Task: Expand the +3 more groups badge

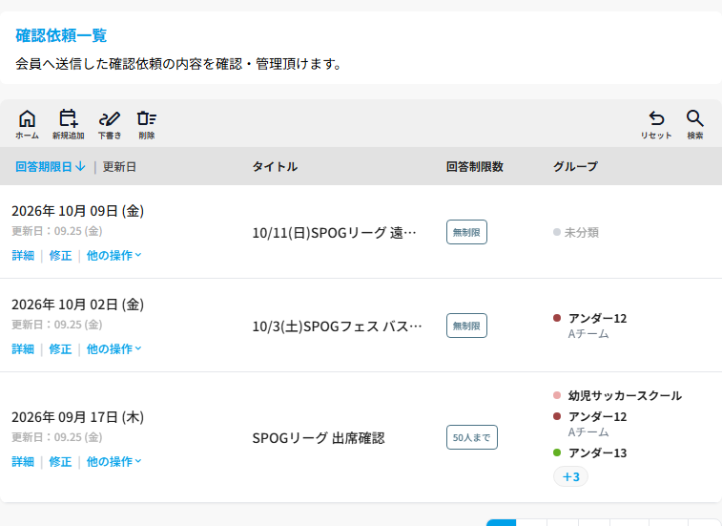Action: [570, 476]
